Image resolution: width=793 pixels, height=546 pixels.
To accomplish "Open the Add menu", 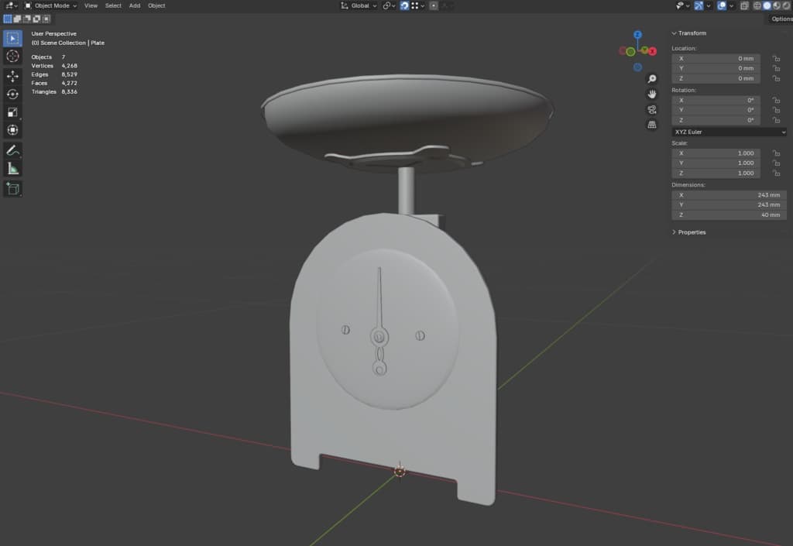I will point(135,5).
